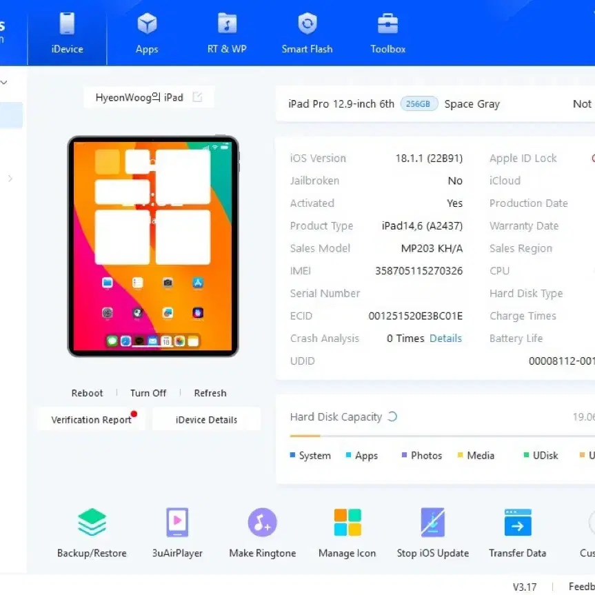
Task: Go to Smart Flash tab
Action: click(307, 33)
